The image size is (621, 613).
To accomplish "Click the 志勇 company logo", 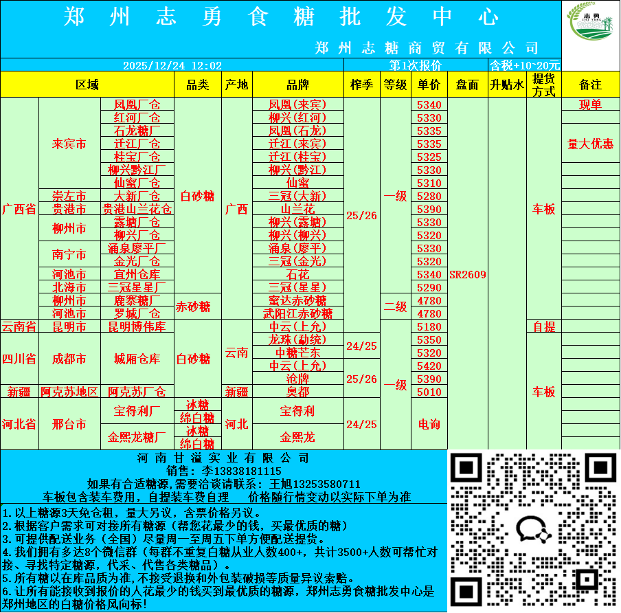I will pos(591,30).
